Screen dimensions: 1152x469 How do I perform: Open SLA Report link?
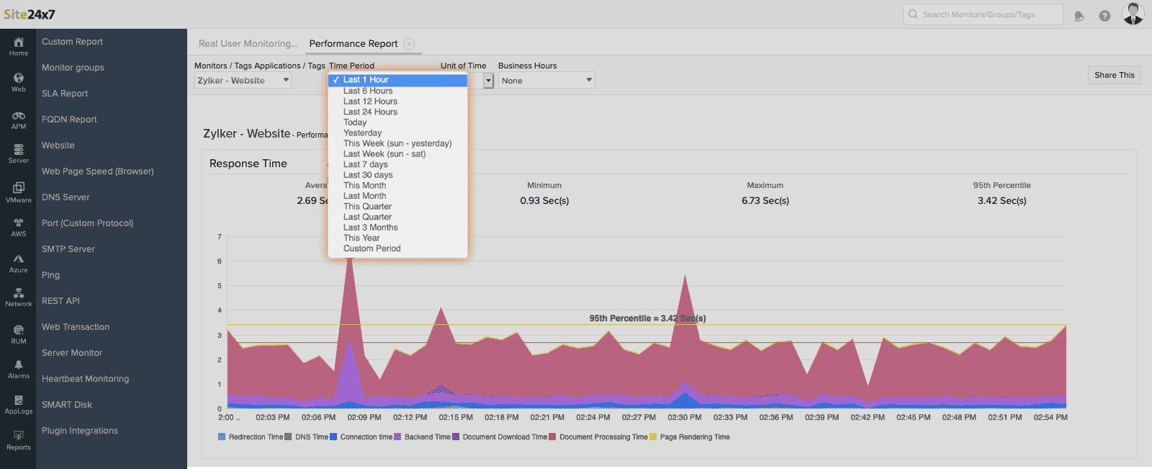click(65, 94)
